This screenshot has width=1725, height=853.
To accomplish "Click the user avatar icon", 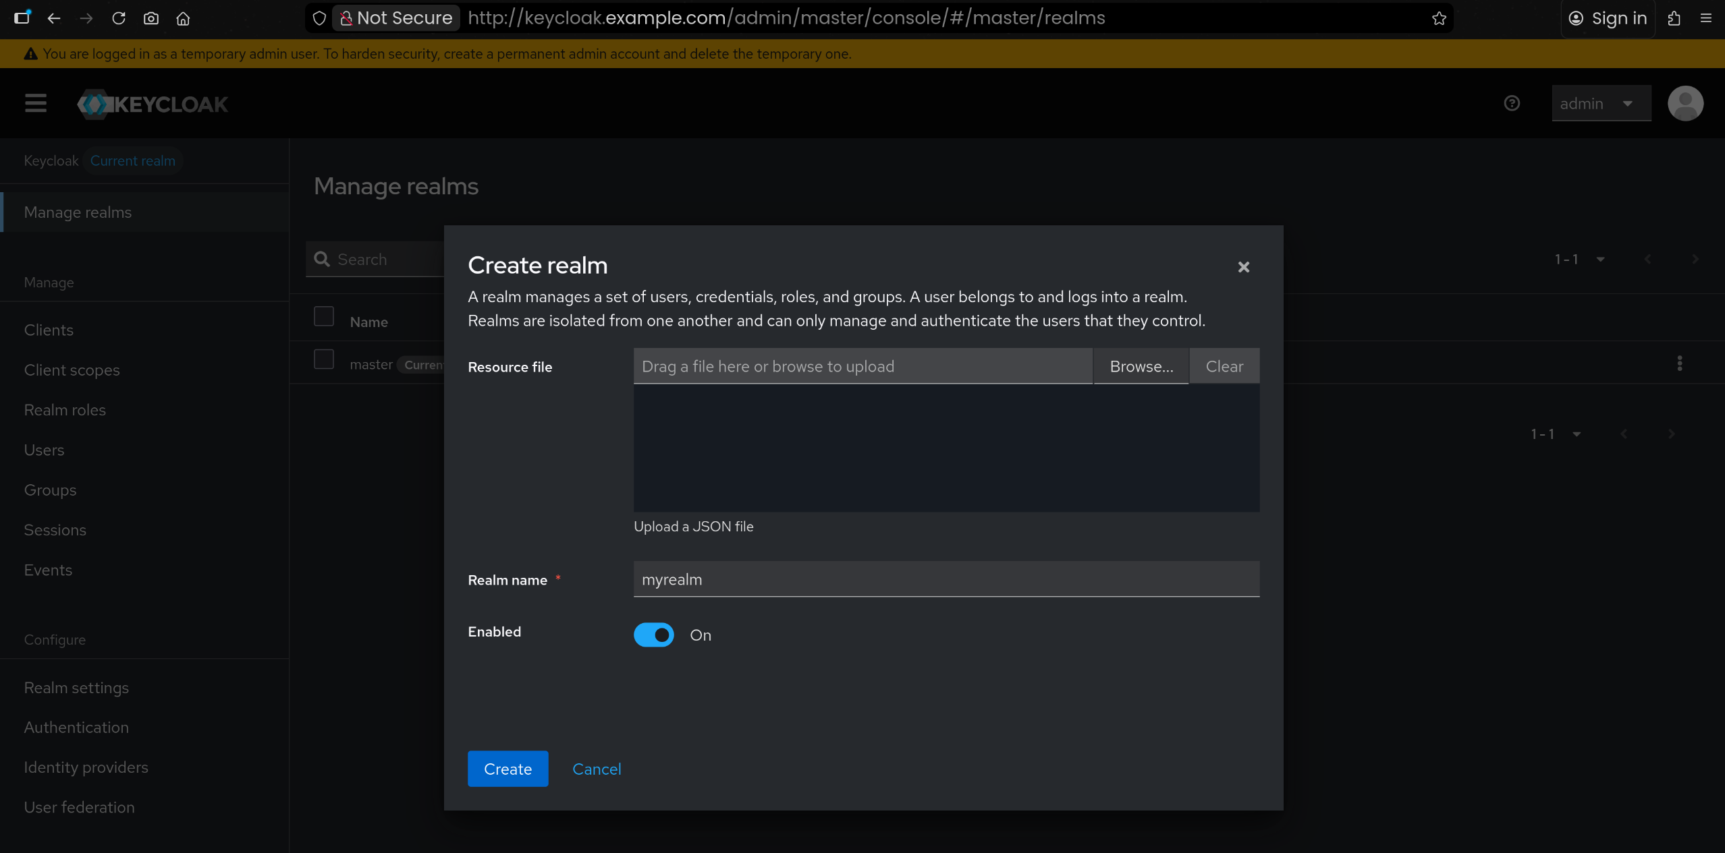I will coord(1685,103).
